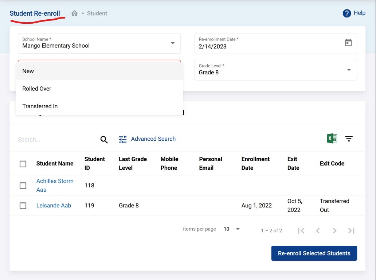
Task: Go to the next page of results
Action: click(x=334, y=230)
